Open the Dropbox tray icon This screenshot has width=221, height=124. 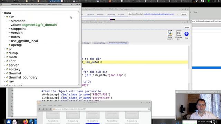pyautogui.click(x=196, y=1)
